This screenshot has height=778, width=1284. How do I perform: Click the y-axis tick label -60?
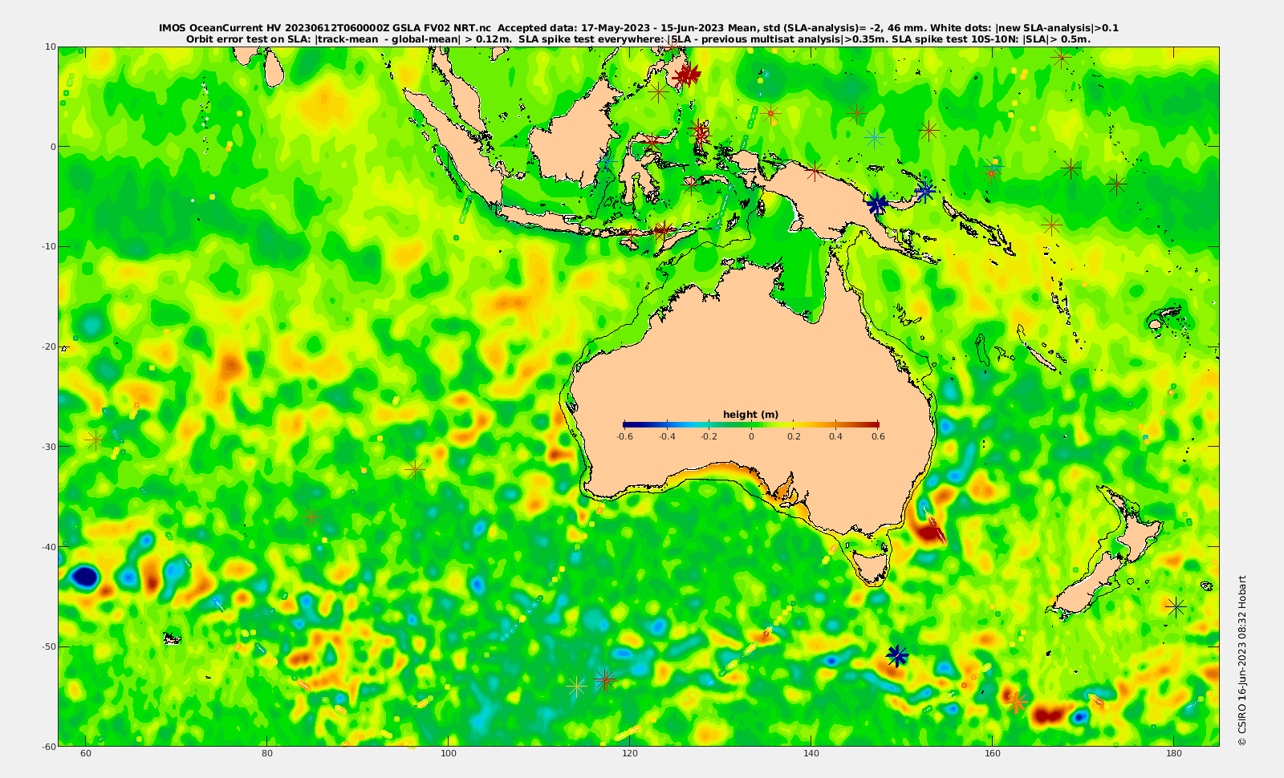click(48, 746)
